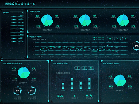Click the 功能室设备资产使用情况 heading

[x=12, y=63]
